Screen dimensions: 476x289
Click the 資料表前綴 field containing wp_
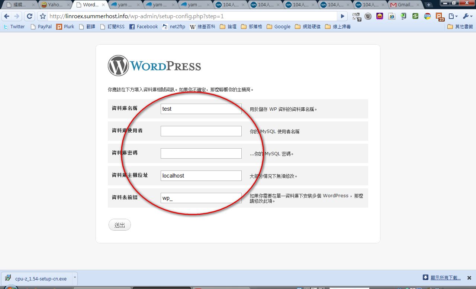tap(201, 198)
